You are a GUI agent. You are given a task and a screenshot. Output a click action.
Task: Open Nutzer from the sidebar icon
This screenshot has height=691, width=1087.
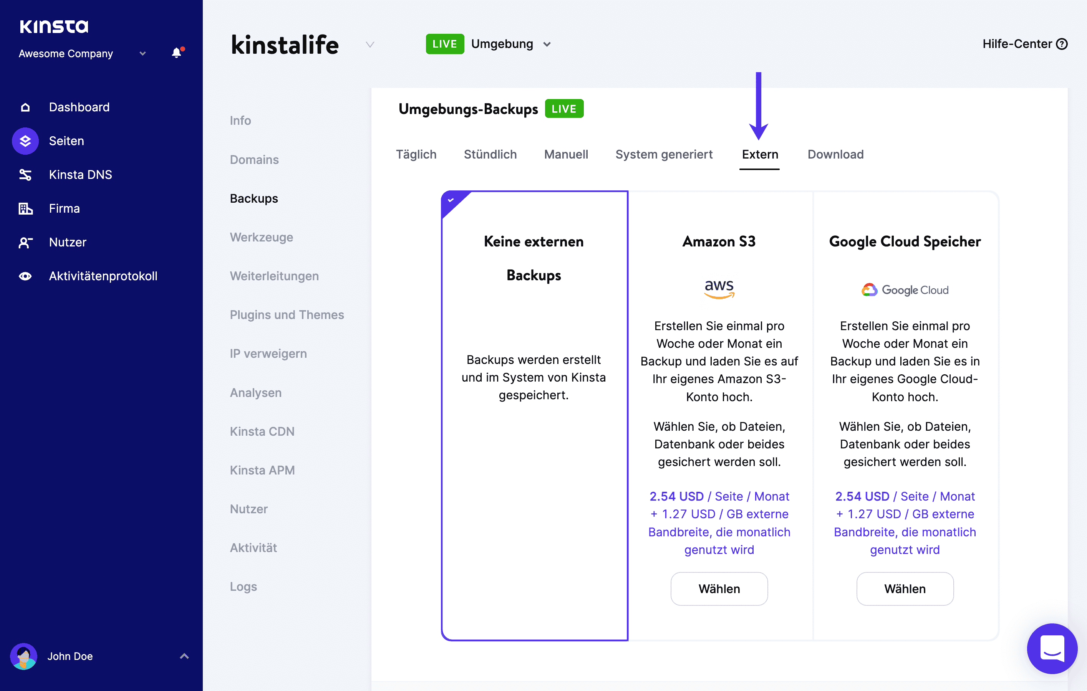25,242
